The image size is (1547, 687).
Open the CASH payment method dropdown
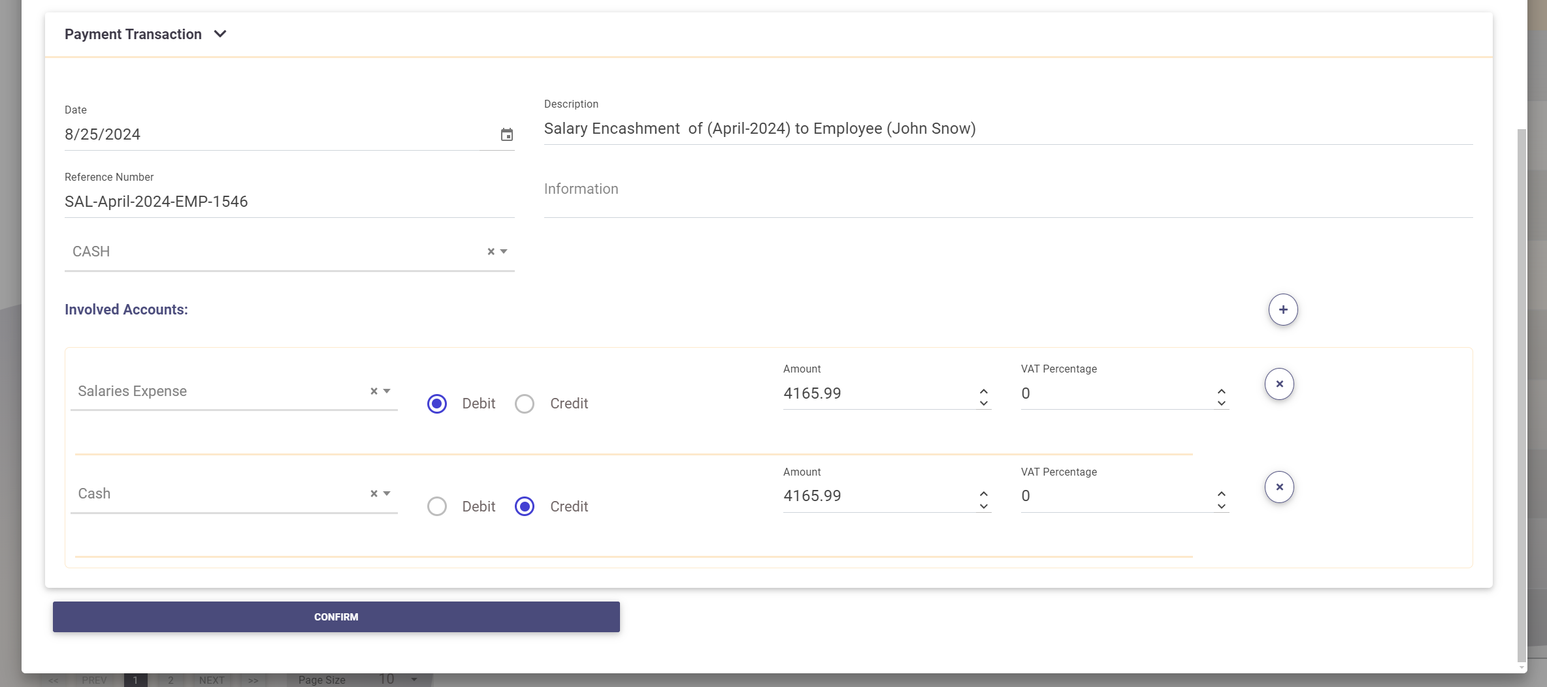(x=504, y=252)
